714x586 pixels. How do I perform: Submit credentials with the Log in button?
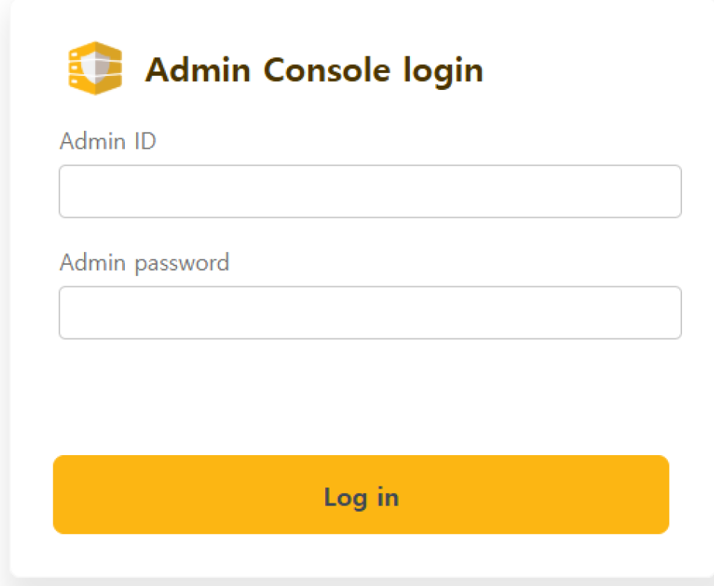tap(361, 495)
